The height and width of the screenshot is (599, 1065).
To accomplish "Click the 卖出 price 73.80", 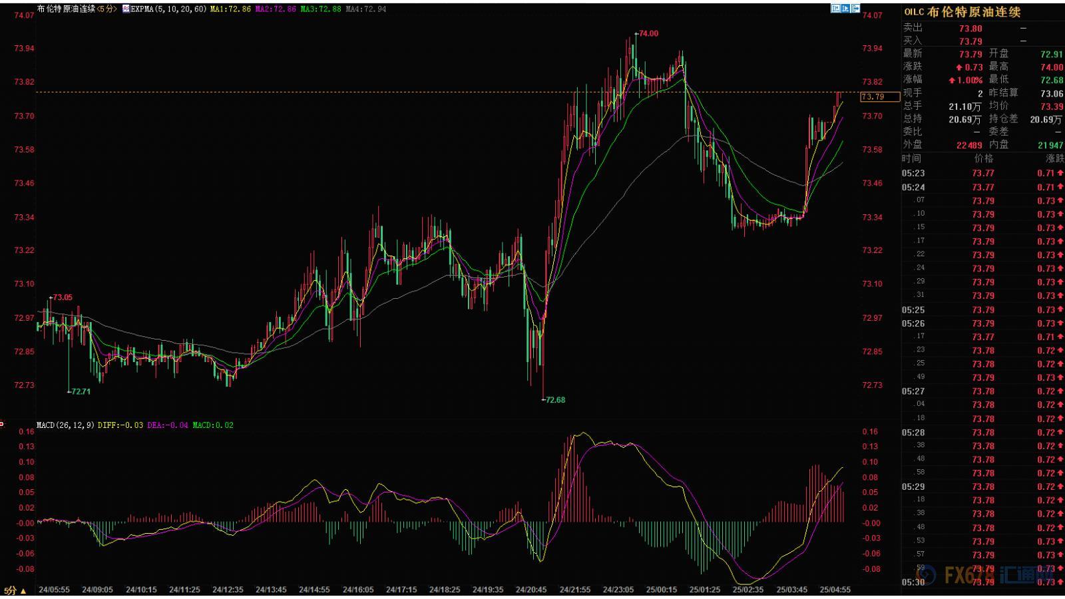I will tap(970, 29).
